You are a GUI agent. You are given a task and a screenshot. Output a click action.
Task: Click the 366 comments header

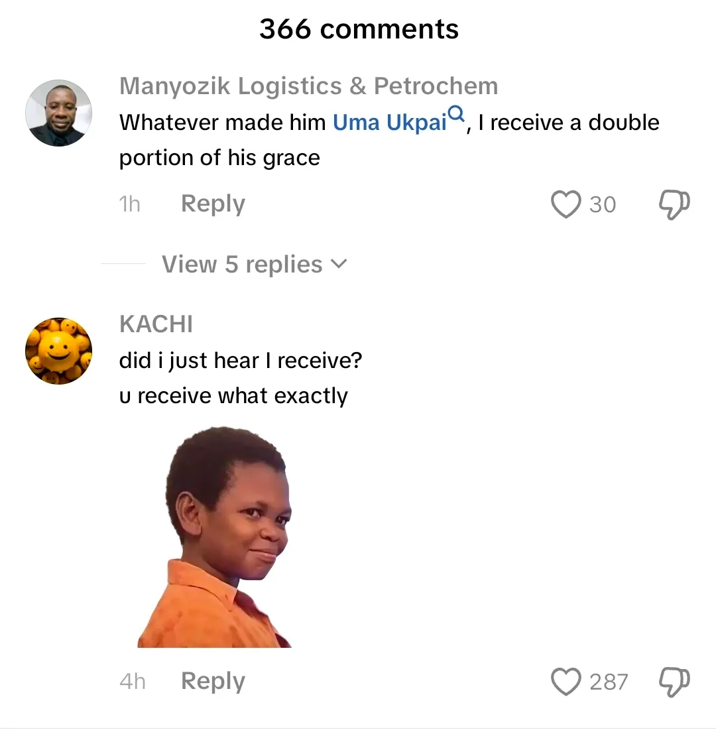[359, 29]
